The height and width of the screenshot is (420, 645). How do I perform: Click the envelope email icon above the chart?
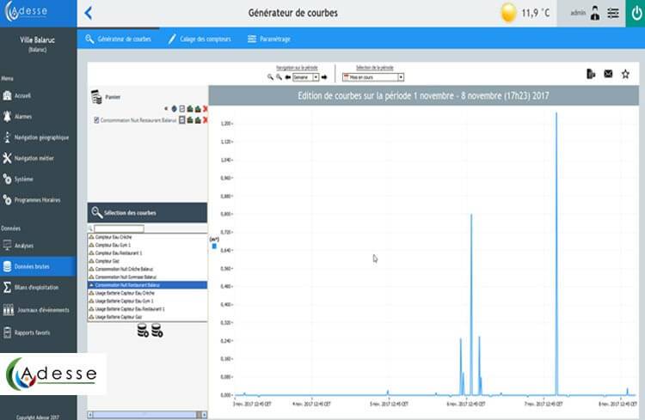tap(608, 74)
